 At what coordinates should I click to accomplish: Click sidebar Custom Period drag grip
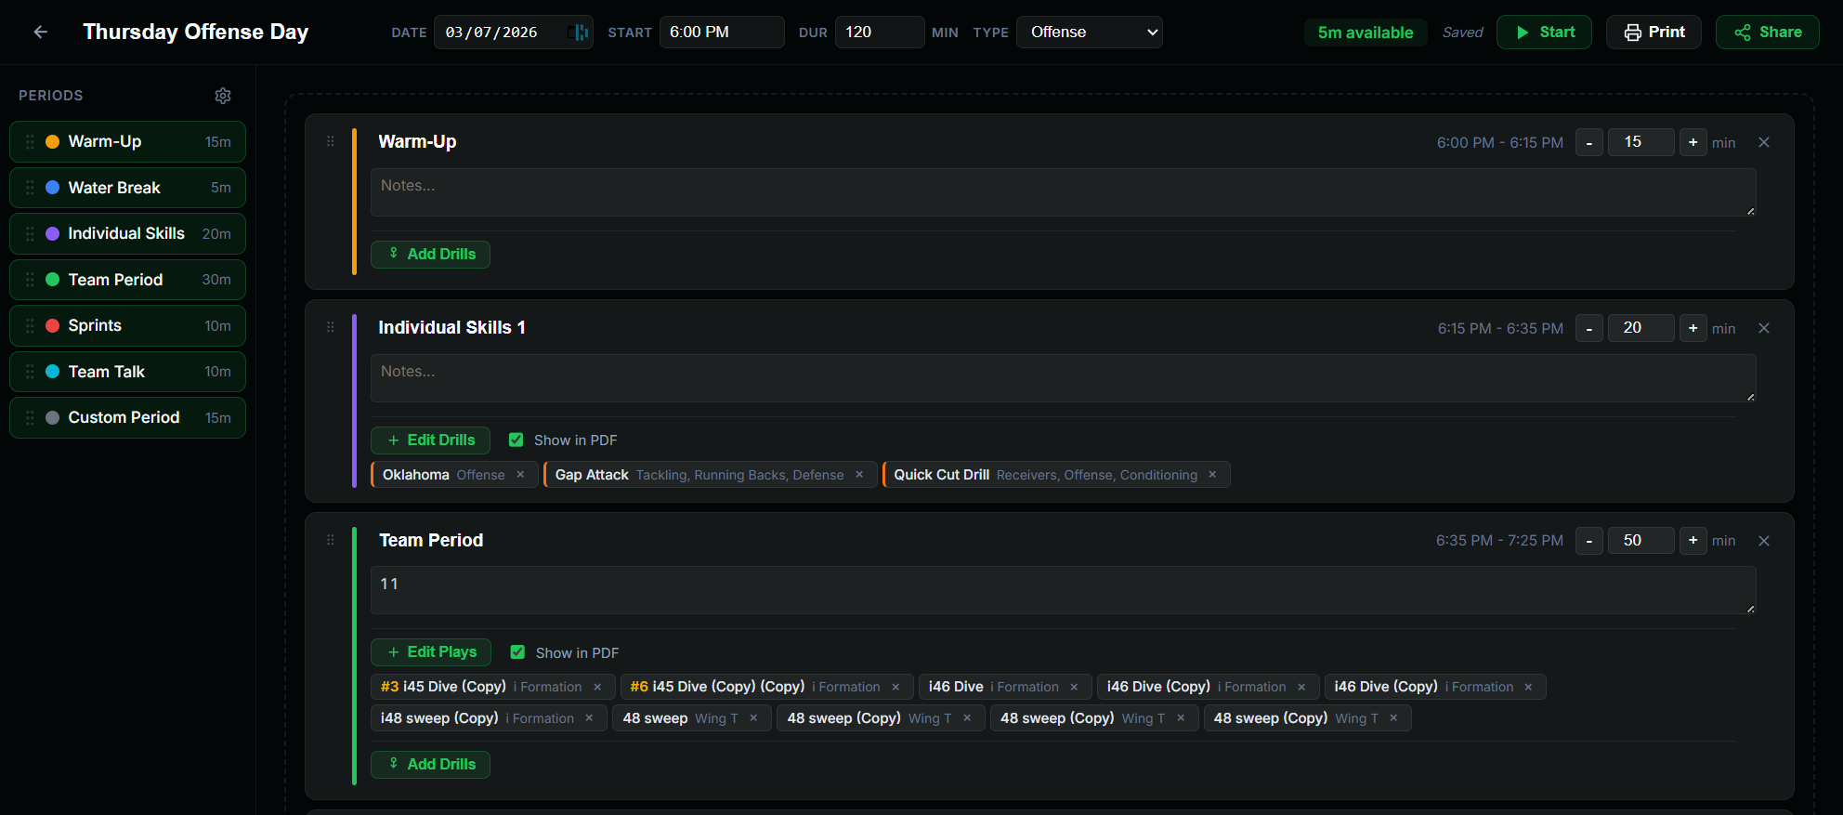30,417
